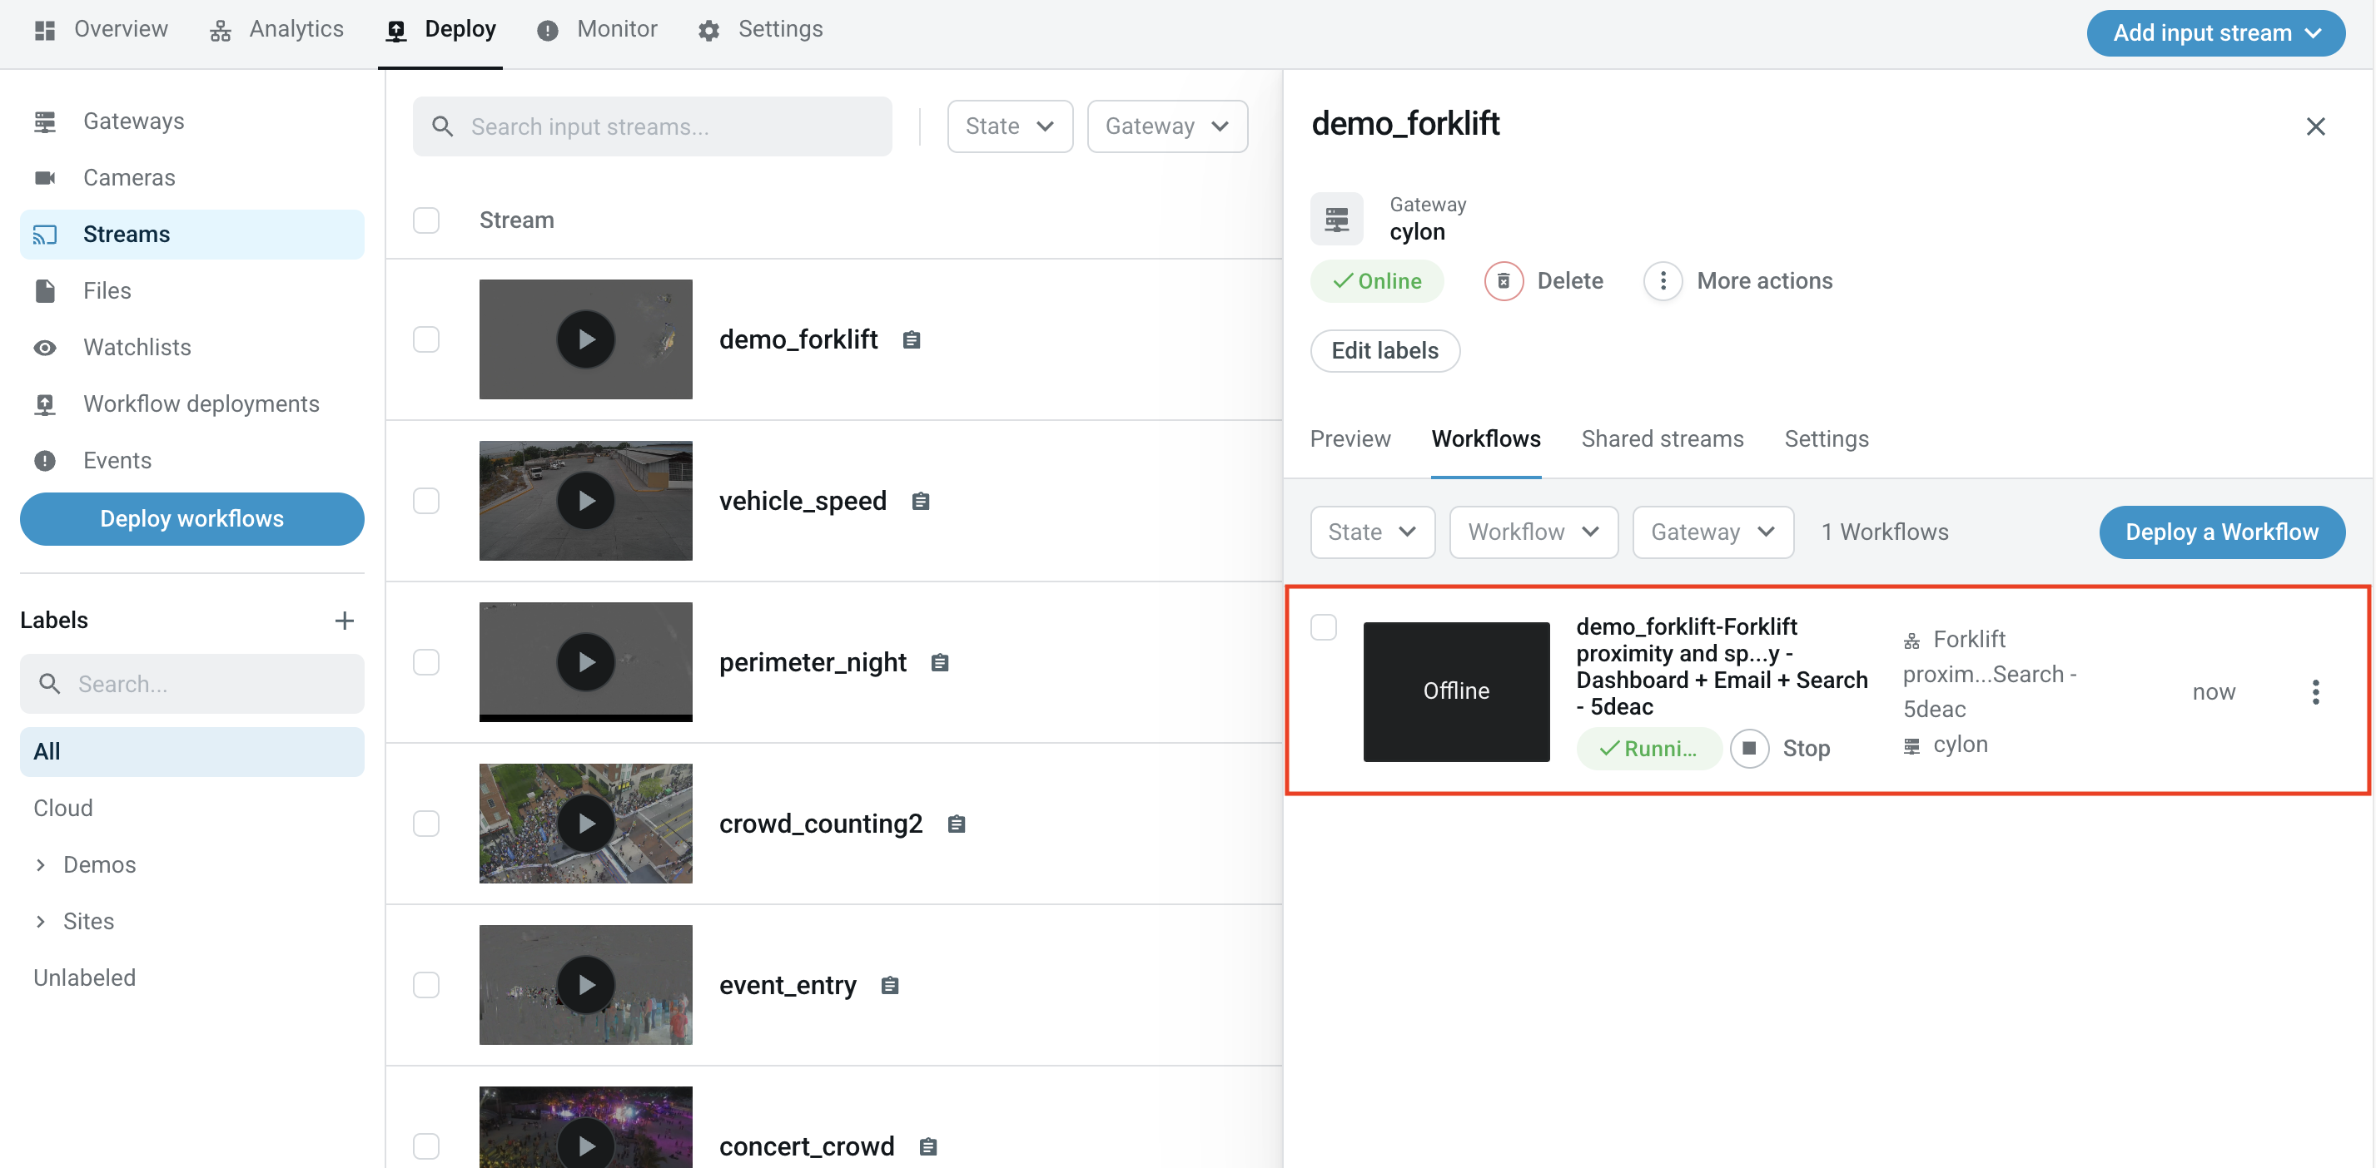Viewport: 2376px width, 1168px height.
Task: Open State filter in streams list
Action: coord(1010,126)
